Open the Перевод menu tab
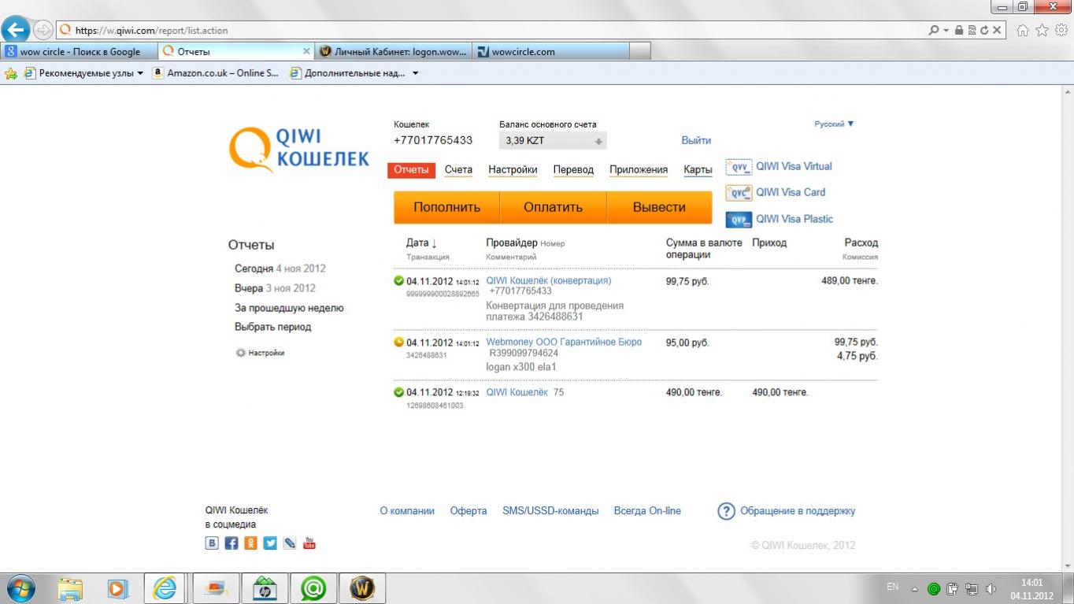This screenshot has width=1074, height=604. pos(573,169)
